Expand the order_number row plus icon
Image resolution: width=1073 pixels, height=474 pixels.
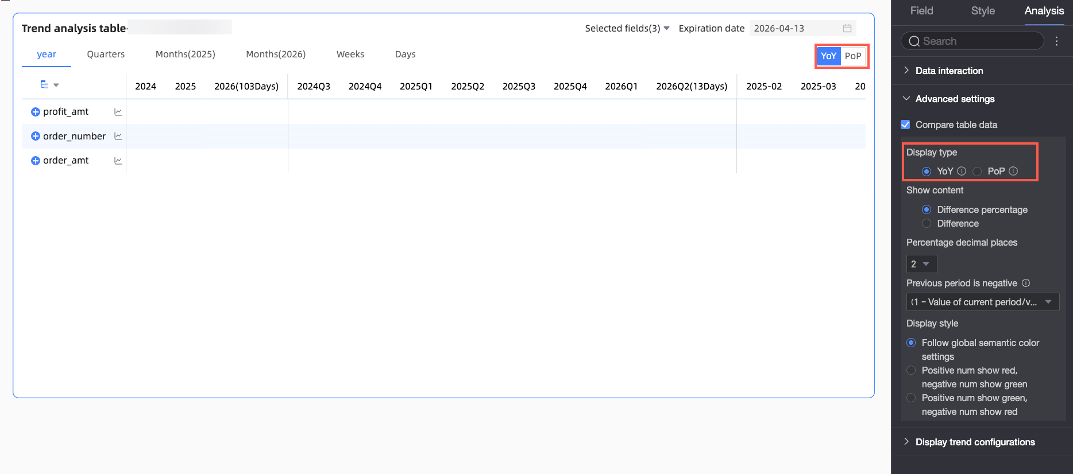coord(35,136)
